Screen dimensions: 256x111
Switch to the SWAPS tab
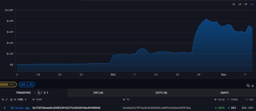[x=225, y=92]
